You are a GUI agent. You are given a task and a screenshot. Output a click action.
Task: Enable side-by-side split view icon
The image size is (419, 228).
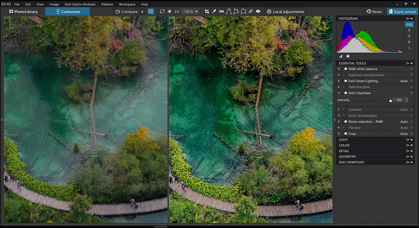[x=151, y=12]
